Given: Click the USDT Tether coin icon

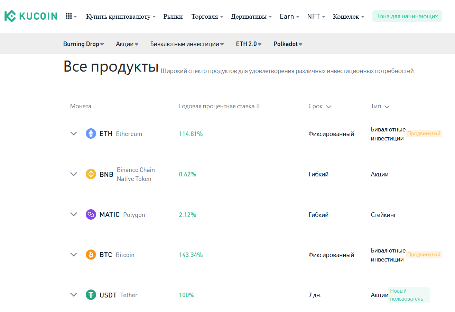Looking at the screenshot, I should click(x=91, y=295).
